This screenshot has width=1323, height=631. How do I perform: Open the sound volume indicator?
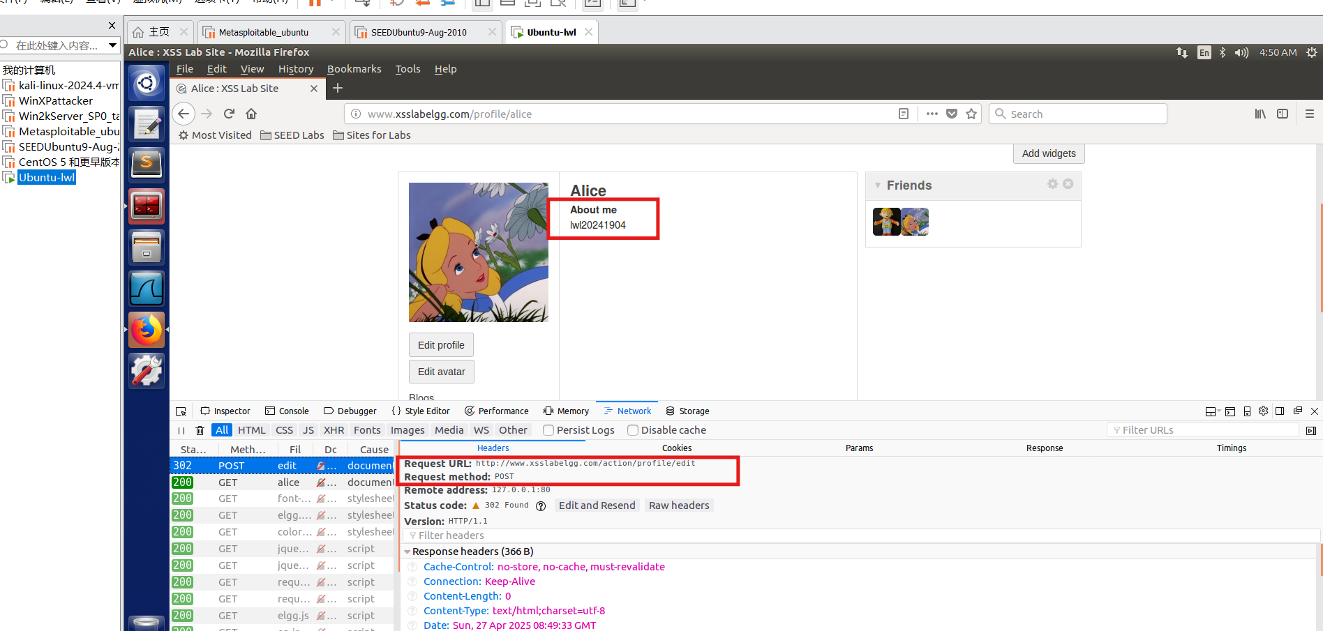point(1241,52)
